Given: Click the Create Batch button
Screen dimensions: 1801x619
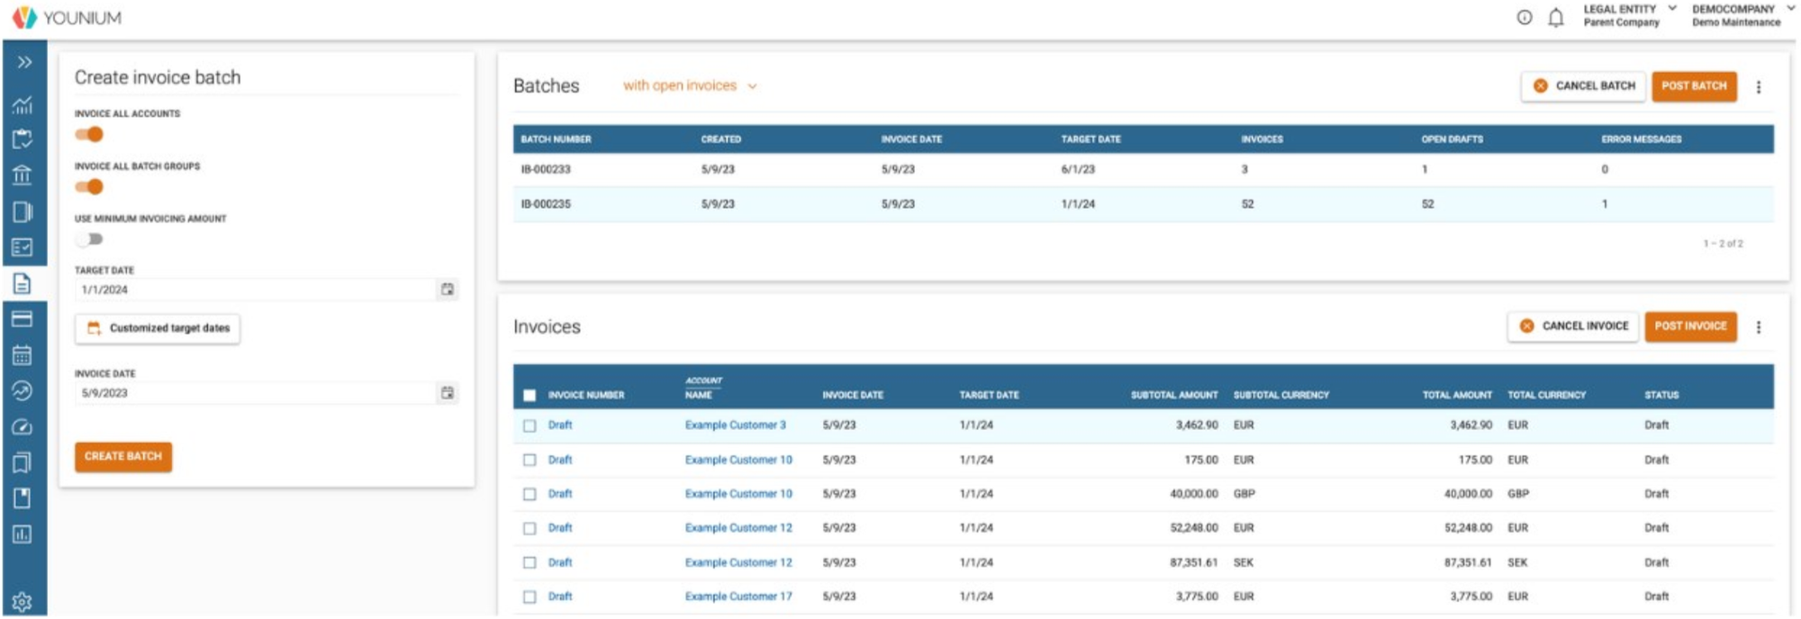Looking at the screenshot, I should tap(123, 456).
